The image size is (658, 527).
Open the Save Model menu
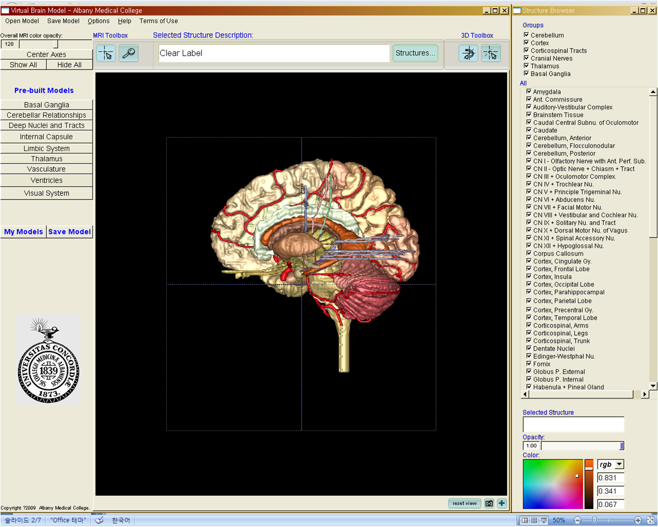(63, 21)
